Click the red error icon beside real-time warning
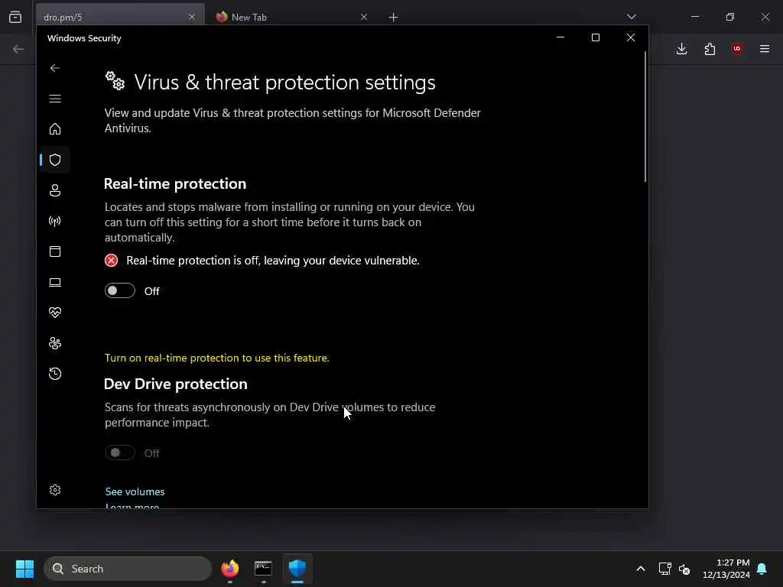The height and width of the screenshot is (587, 783). click(x=112, y=261)
